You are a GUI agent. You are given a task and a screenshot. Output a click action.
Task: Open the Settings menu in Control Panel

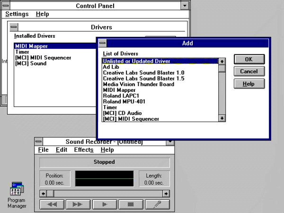pos(17,14)
